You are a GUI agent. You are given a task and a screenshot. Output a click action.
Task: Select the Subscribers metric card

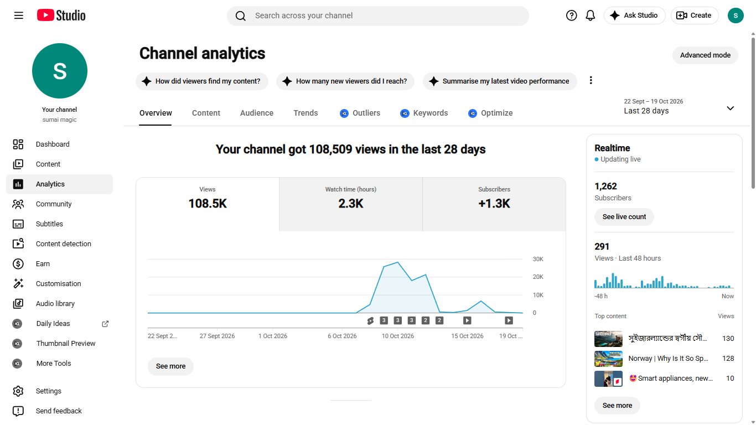click(494, 204)
